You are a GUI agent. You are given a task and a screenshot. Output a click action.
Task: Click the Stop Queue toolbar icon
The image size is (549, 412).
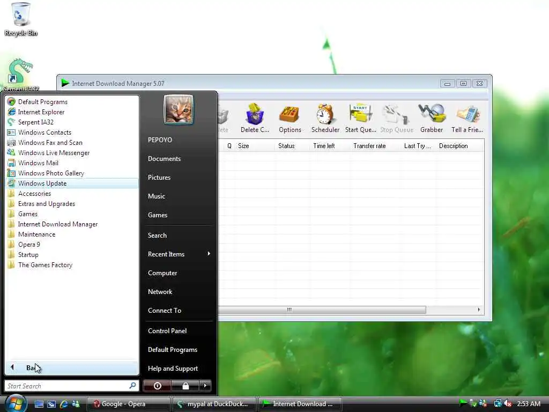tap(397, 118)
